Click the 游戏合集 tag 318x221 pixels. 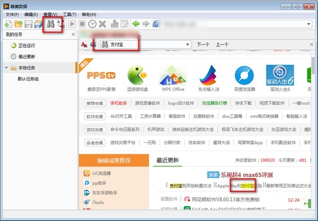click(94, 130)
